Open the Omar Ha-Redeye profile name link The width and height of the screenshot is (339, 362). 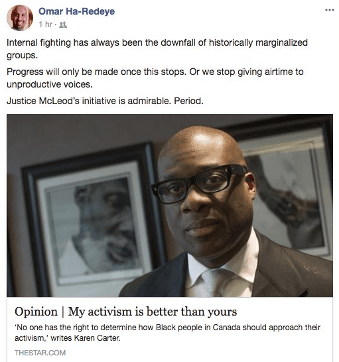point(76,11)
